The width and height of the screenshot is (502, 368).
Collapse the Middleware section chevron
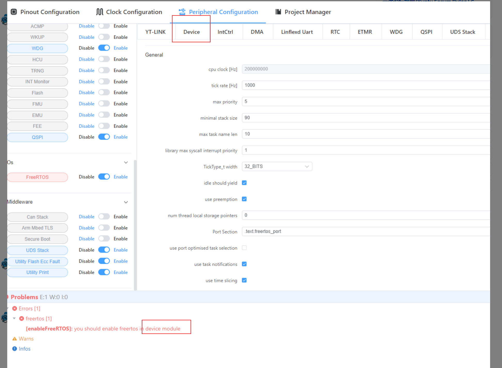pyautogui.click(x=126, y=202)
